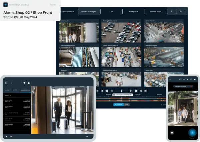Open the Ceiling mount Shop camera feed
Viewport: 200px width, 142px height.
click(x=121, y=57)
